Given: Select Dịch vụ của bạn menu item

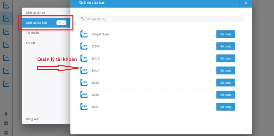Looking at the screenshot, I should (x=46, y=23).
